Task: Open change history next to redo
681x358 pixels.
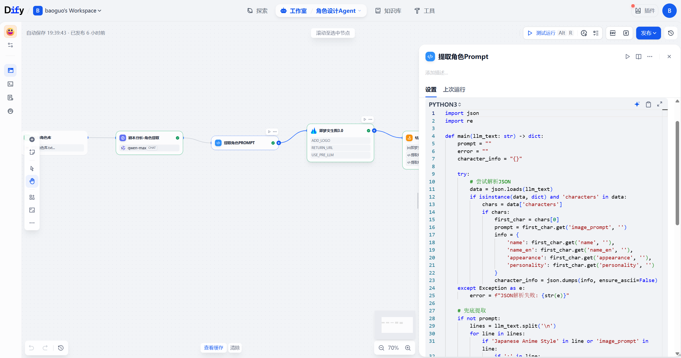Action: coord(61,348)
